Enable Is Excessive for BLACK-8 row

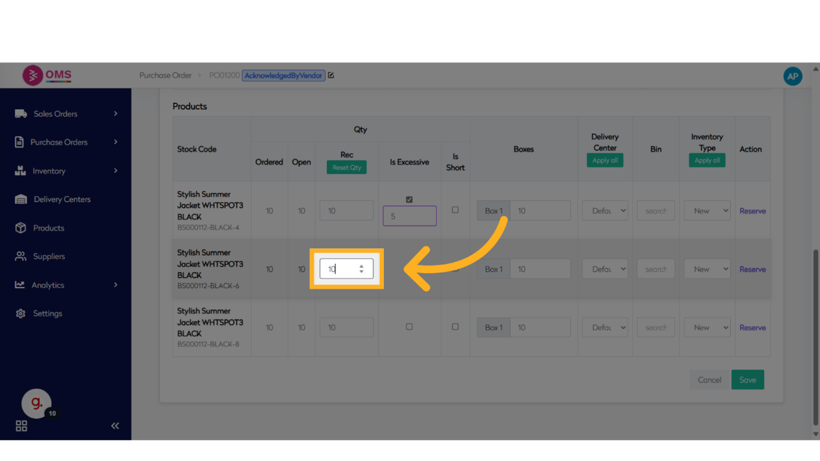(x=409, y=327)
